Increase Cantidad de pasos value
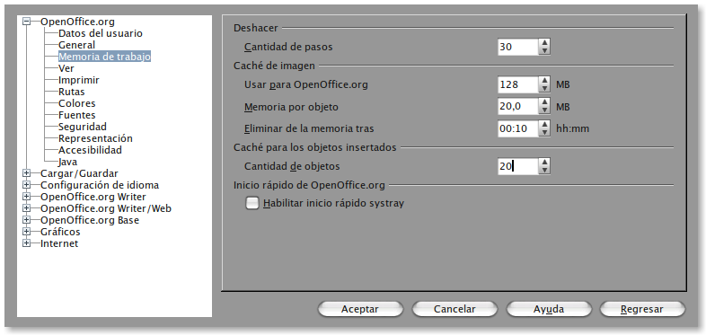This screenshot has height=335, width=706. [545, 43]
